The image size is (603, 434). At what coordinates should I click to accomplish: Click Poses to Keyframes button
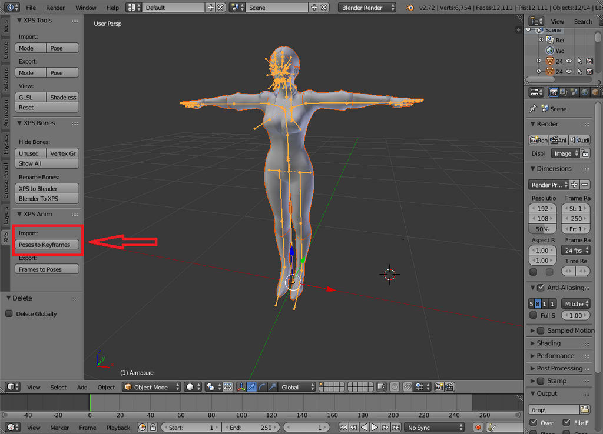tap(47, 245)
